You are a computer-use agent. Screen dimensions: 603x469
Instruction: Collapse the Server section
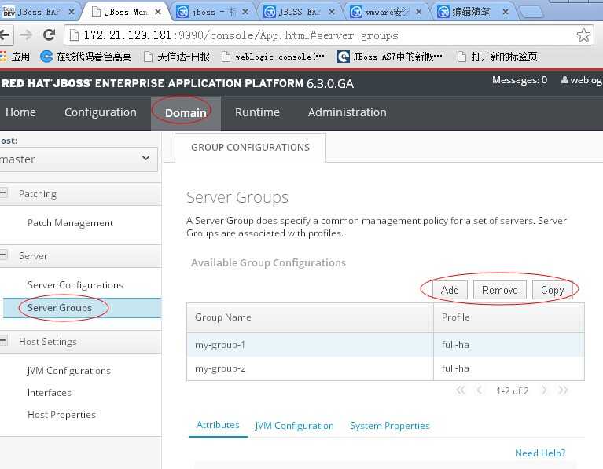3,255
